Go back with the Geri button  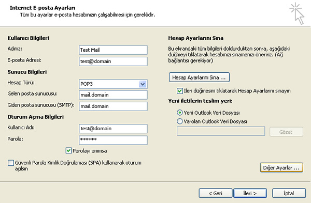click(216, 193)
